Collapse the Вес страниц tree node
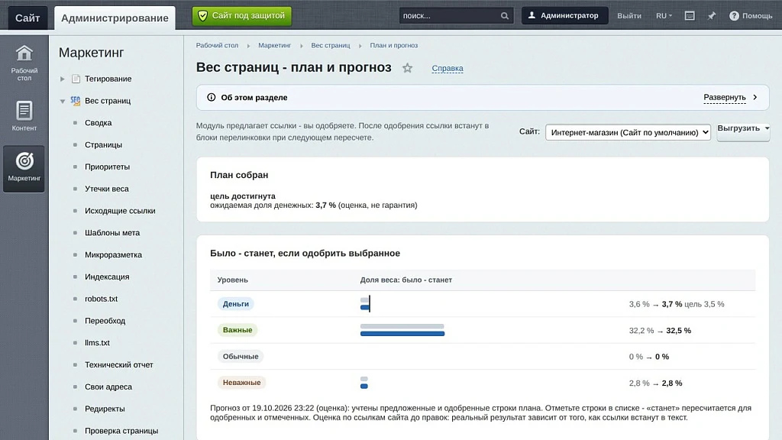782x440 pixels. [x=63, y=102]
